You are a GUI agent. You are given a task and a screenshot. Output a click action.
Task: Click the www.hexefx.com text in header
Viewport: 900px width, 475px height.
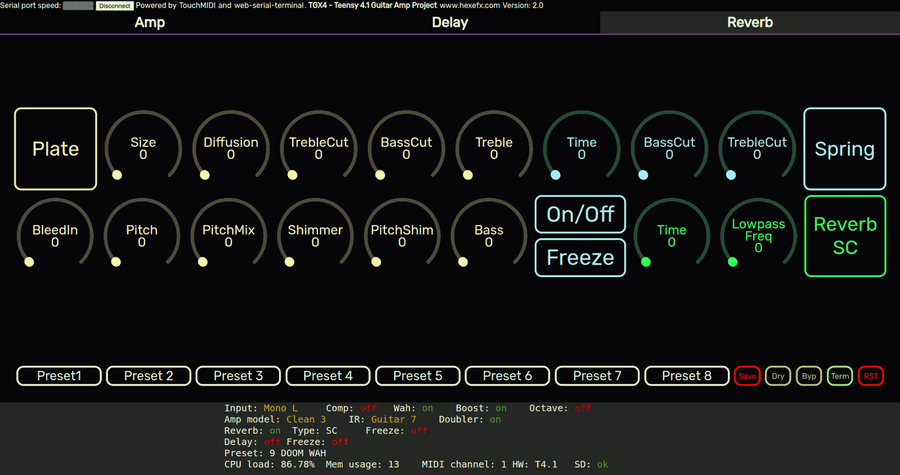click(x=470, y=5)
